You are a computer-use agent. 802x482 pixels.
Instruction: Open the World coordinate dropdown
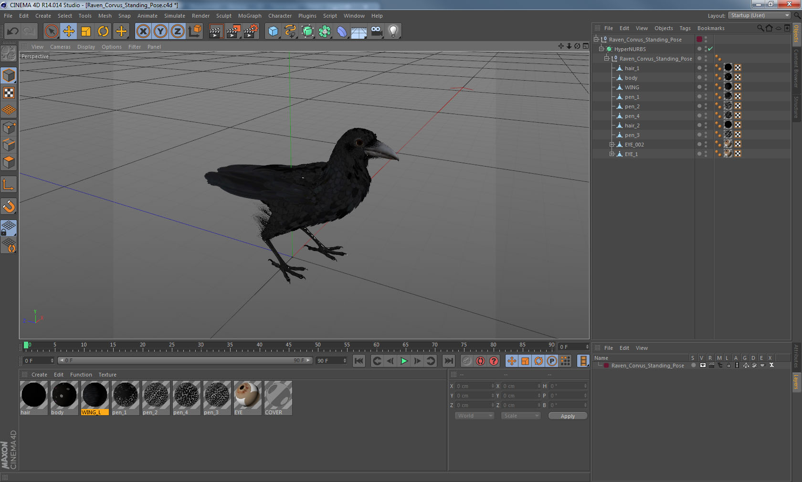(475, 416)
